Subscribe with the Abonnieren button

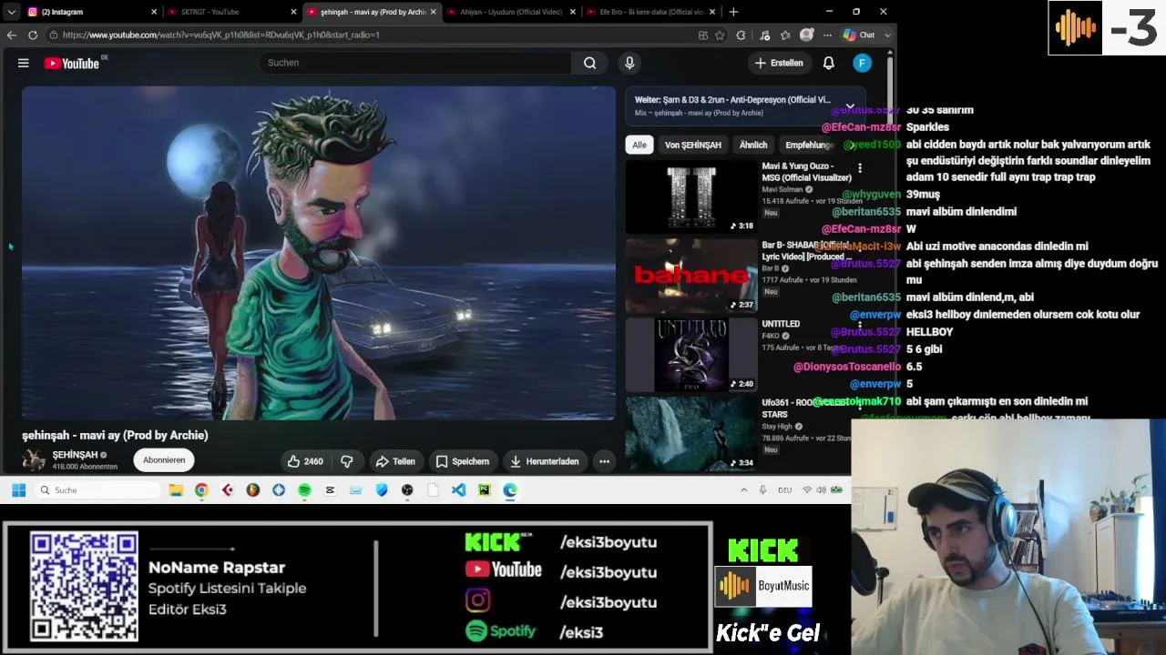(164, 460)
